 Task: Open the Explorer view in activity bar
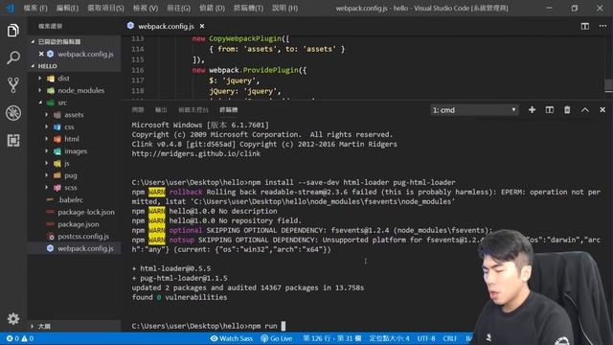pos(12,30)
